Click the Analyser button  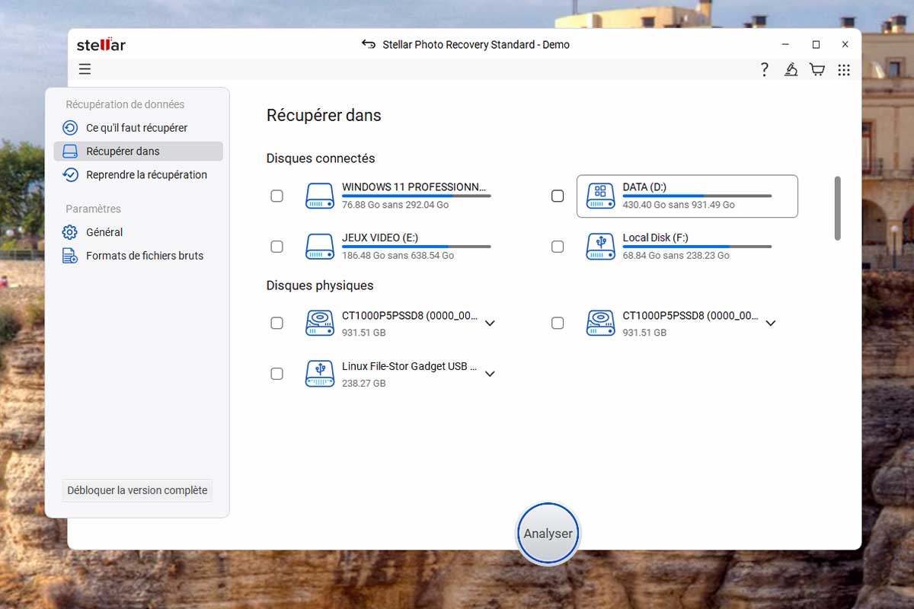pos(548,534)
